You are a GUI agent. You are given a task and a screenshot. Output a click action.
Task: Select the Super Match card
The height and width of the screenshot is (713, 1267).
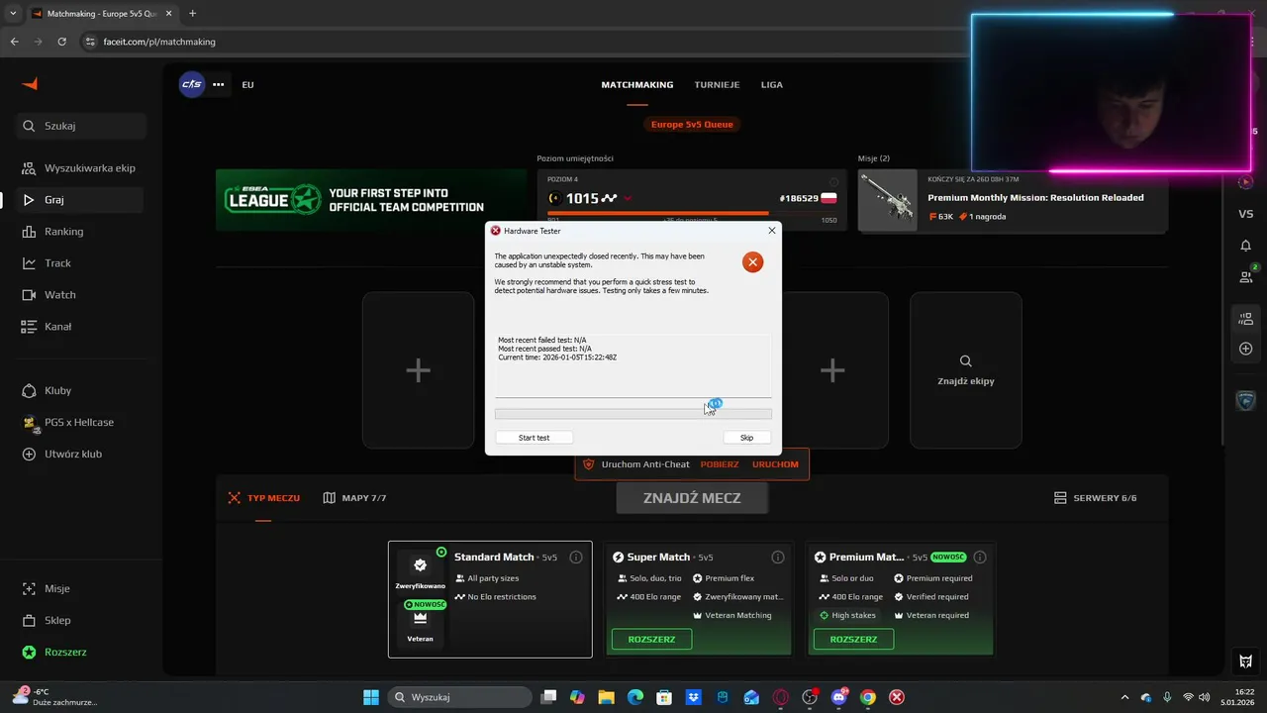698,599
